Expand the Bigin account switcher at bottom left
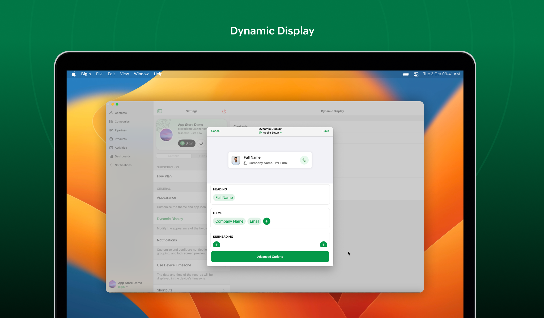544x318 pixels. point(123,287)
